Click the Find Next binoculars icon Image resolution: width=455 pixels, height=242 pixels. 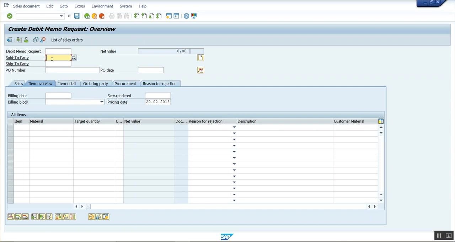tap(127, 16)
